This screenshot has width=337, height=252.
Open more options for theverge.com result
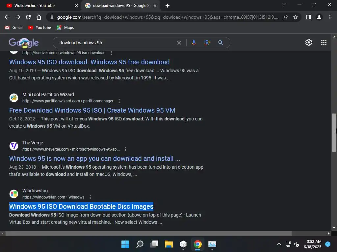(125, 149)
